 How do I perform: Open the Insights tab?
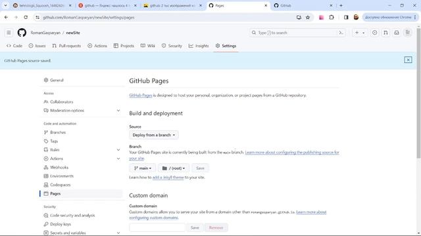[199, 46]
